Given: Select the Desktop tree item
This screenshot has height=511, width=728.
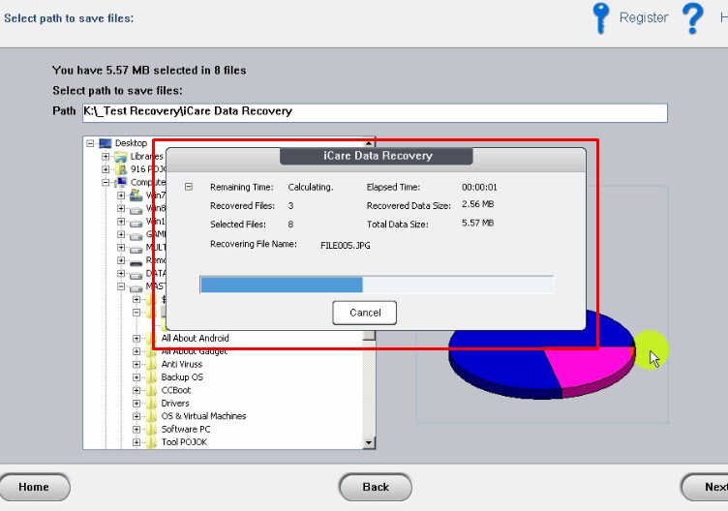Looking at the screenshot, I should [x=131, y=143].
